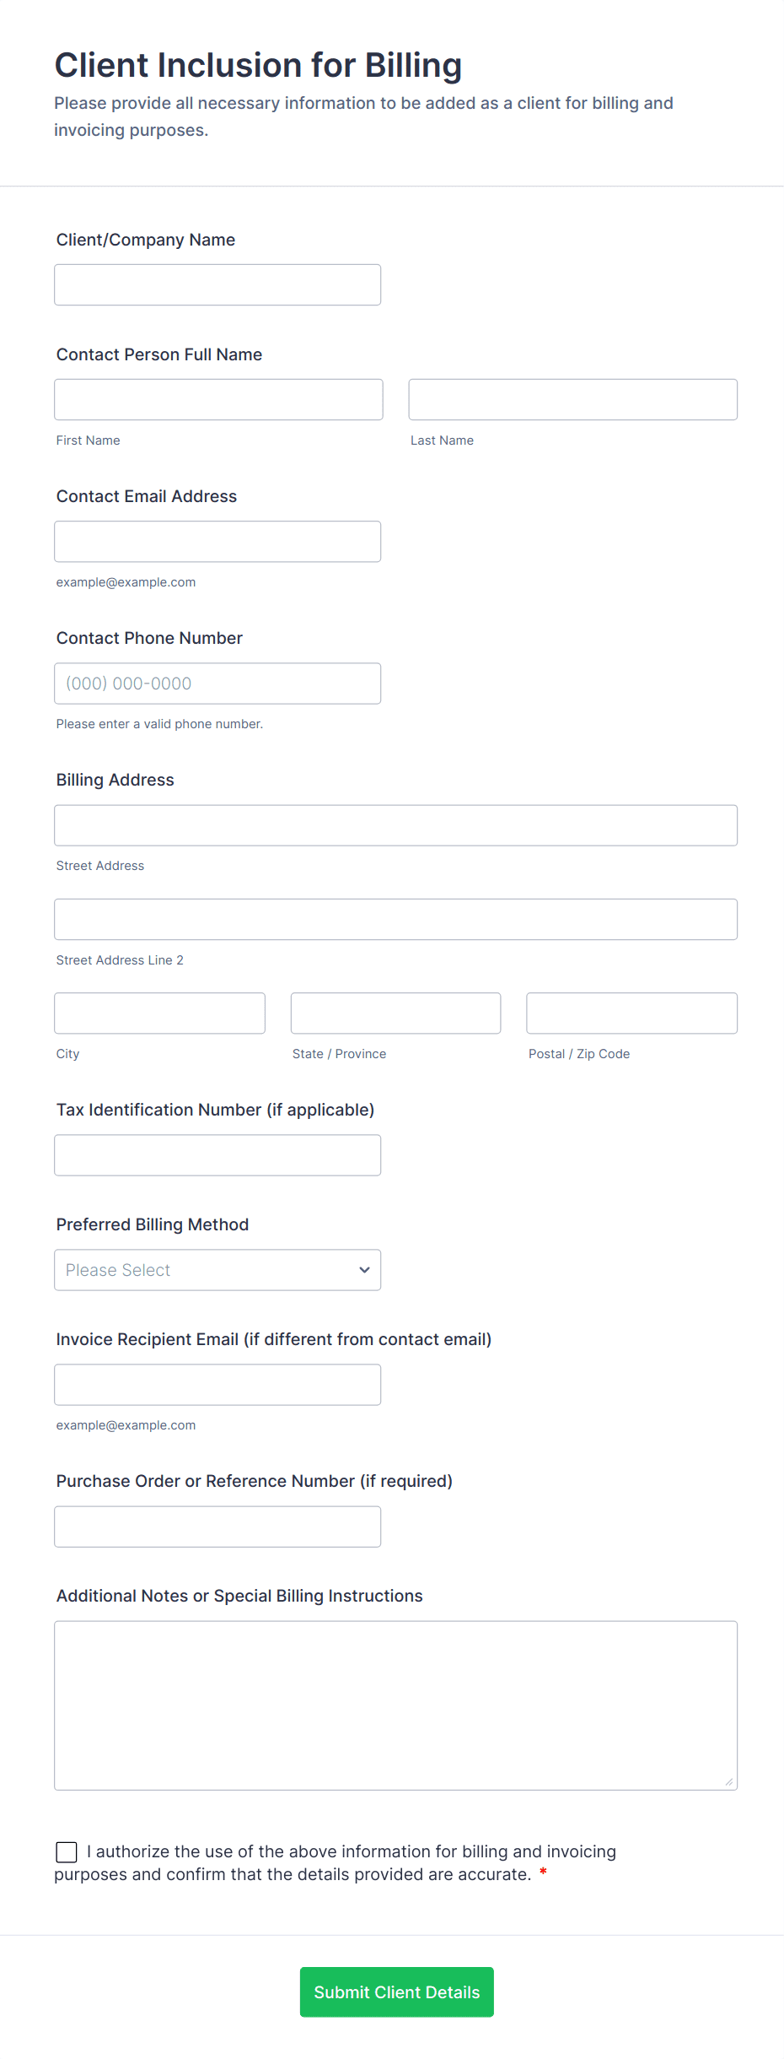
Task: Click the Postal / Zip Code field
Action: point(631,1013)
